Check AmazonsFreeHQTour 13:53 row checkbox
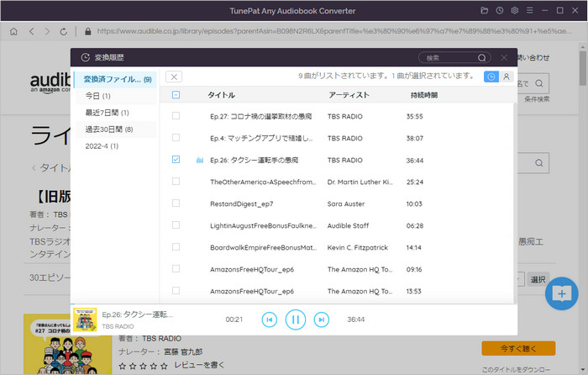 pyautogui.click(x=176, y=291)
